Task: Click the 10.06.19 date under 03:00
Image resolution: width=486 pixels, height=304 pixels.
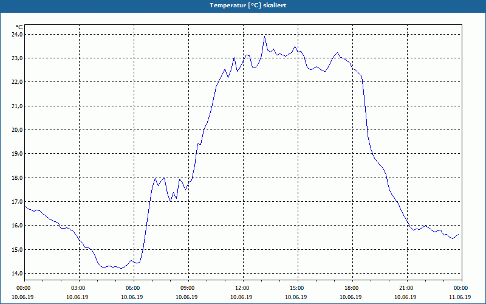Action: [77, 297]
